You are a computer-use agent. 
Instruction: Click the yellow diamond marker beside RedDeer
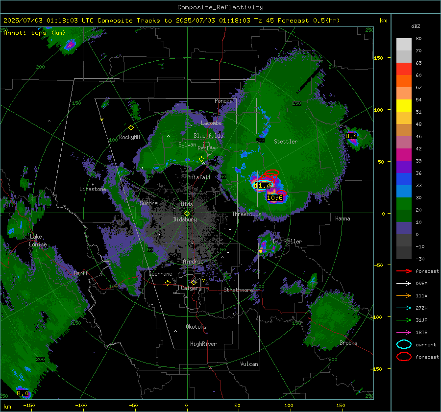tap(201, 159)
